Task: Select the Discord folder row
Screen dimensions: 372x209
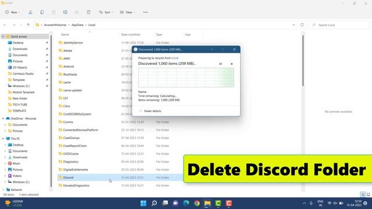Action: 120,178
